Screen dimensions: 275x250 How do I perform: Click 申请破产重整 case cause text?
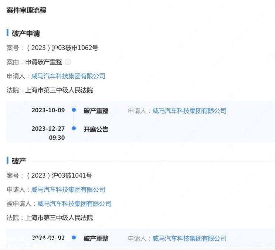pos(44,62)
